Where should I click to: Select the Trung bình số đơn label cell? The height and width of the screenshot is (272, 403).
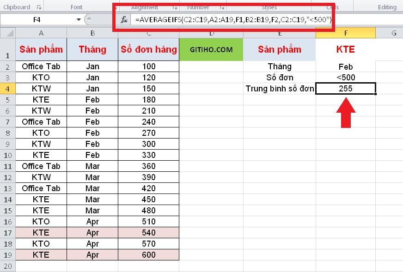tap(280, 88)
